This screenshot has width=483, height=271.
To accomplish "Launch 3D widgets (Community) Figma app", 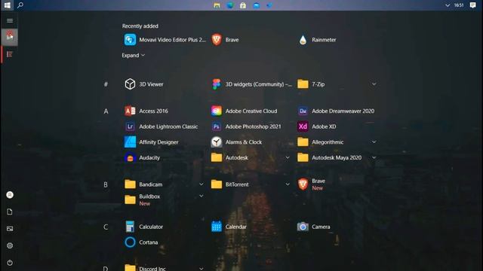I will [x=251, y=84].
